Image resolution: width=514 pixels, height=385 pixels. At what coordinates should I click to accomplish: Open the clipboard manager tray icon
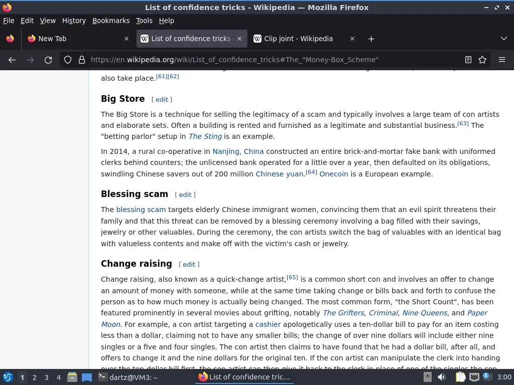coord(460,377)
